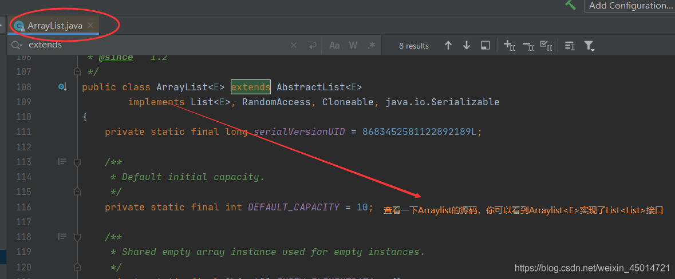The width and height of the screenshot is (675, 279).
Task: Click the 8 results label
Action: pyautogui.click(x=414, y=46)
